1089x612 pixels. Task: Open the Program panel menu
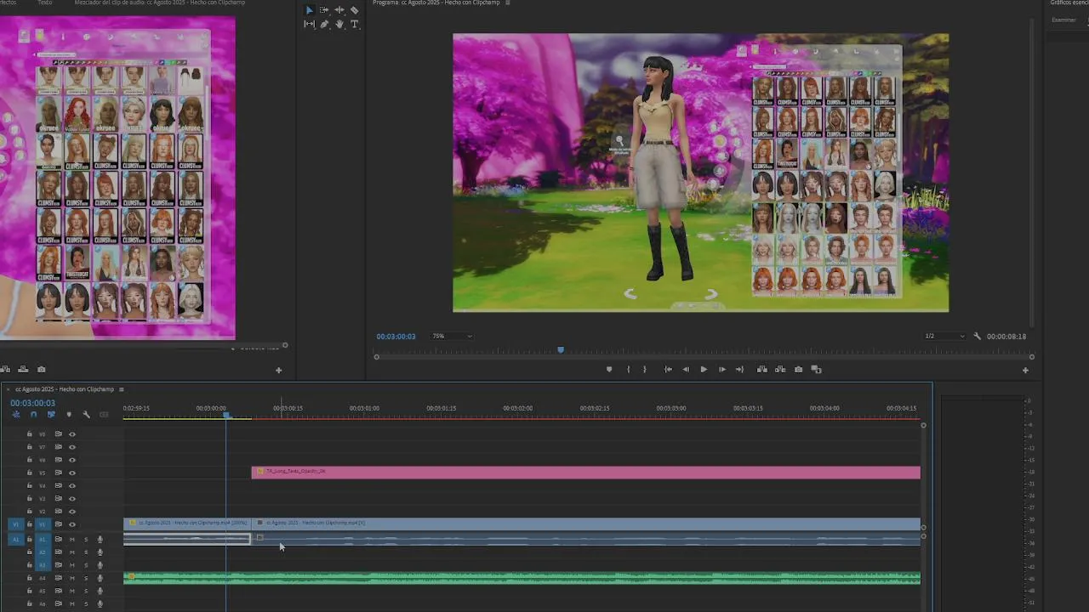click(508, 3)
